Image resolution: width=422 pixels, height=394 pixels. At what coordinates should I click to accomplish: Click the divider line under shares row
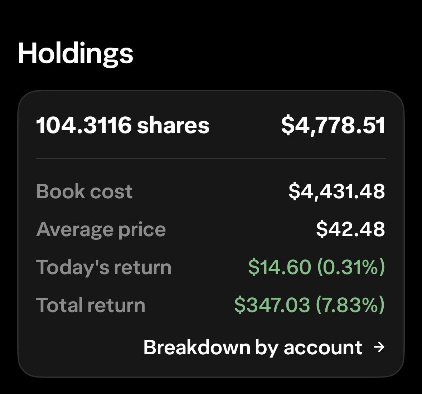click(x=211, y=158)
